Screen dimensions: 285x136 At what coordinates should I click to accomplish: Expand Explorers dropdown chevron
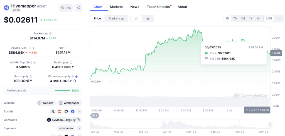(79, 128)
